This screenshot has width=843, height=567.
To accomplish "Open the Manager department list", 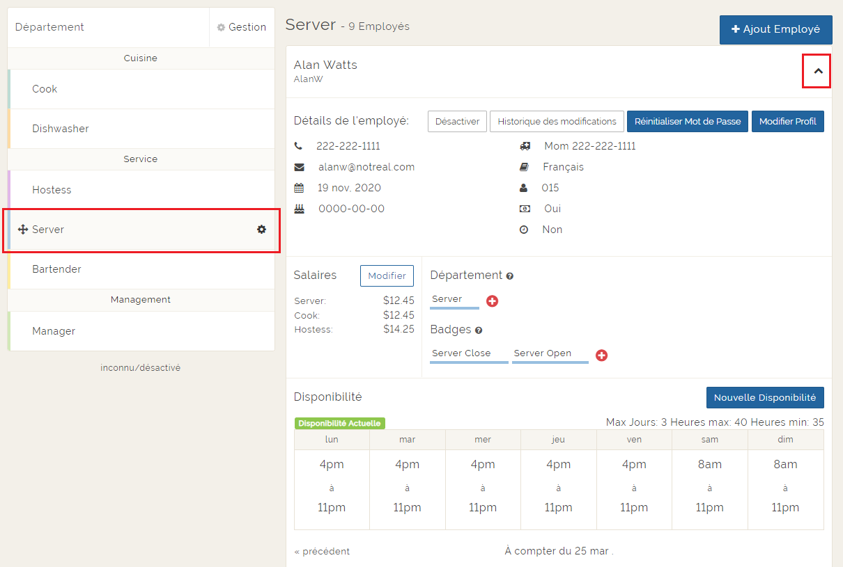I will [54, 331].
